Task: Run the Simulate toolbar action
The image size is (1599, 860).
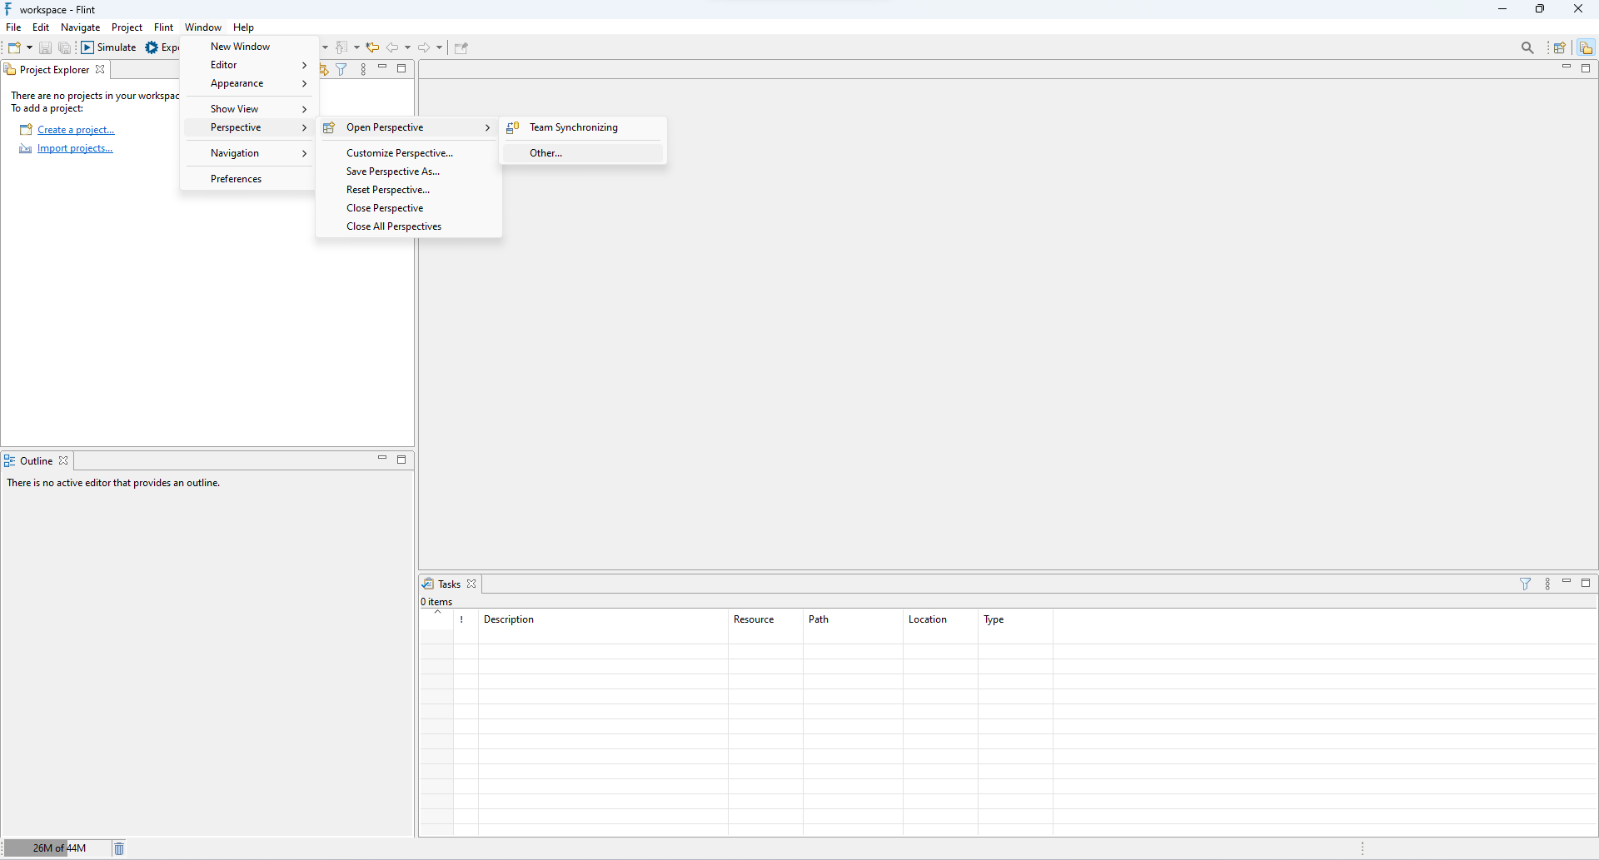Action: (x=108, y=47)
